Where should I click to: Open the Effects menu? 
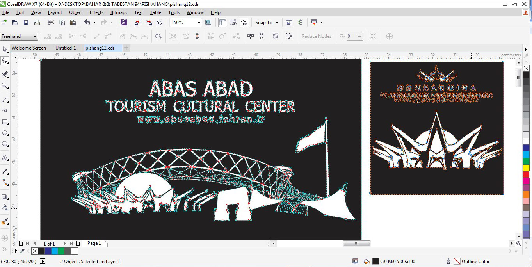tap(96, 12)
